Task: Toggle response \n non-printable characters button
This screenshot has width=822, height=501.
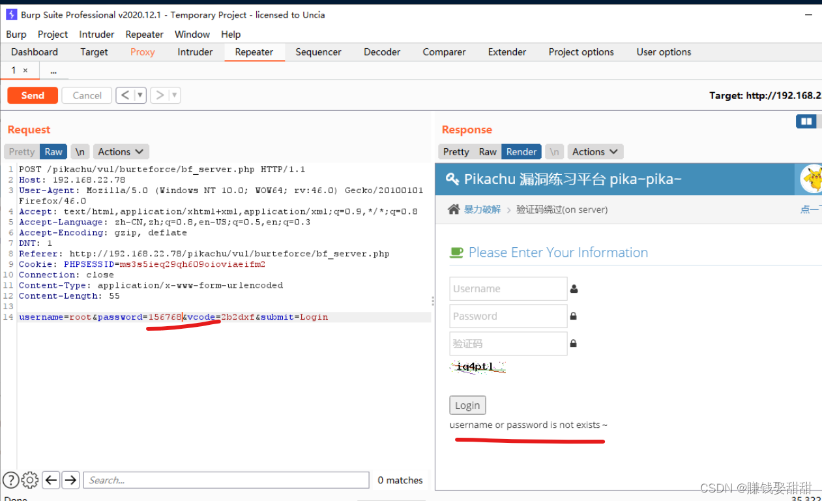Action: point(553,151)
